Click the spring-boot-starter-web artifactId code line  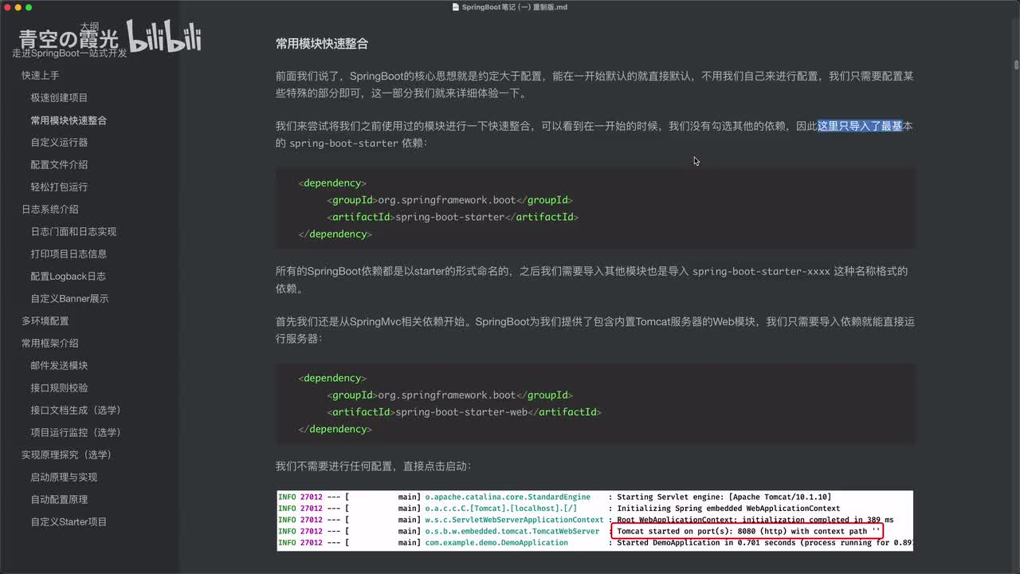point(464,412)
